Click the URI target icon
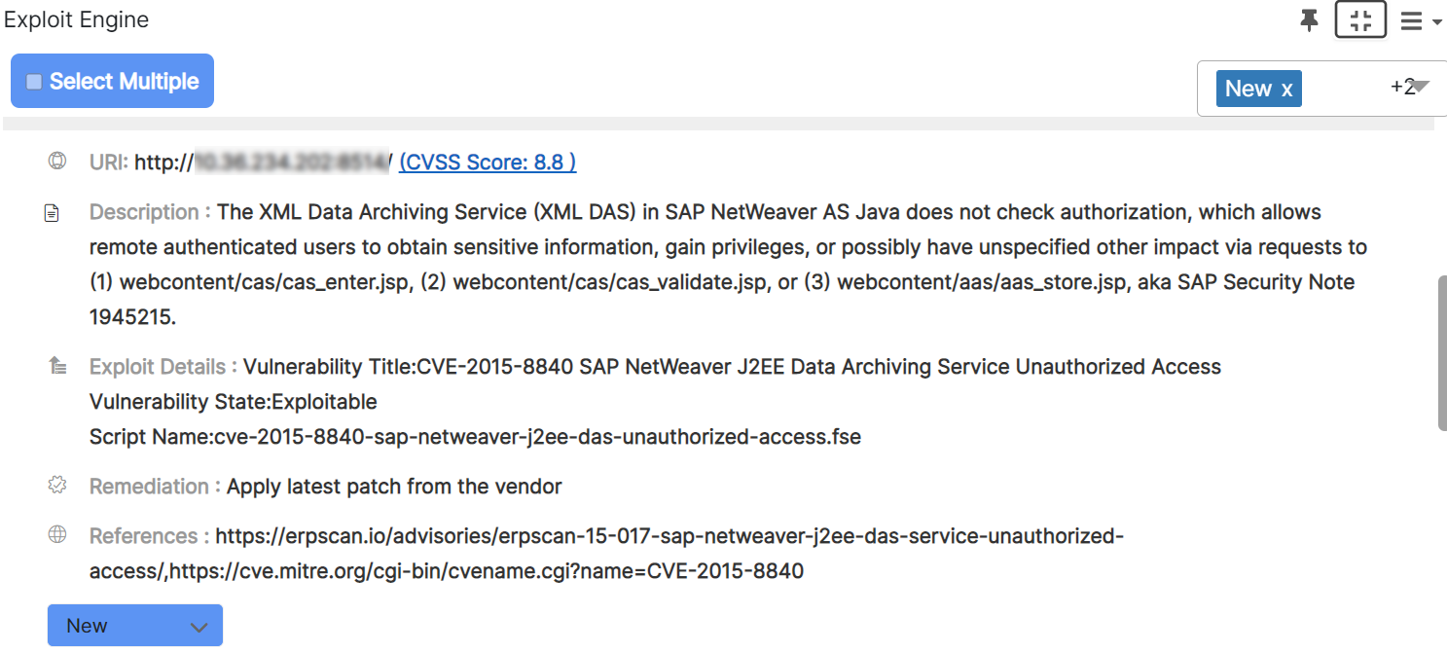1447x652 pixels. click(x=57, y=161)
